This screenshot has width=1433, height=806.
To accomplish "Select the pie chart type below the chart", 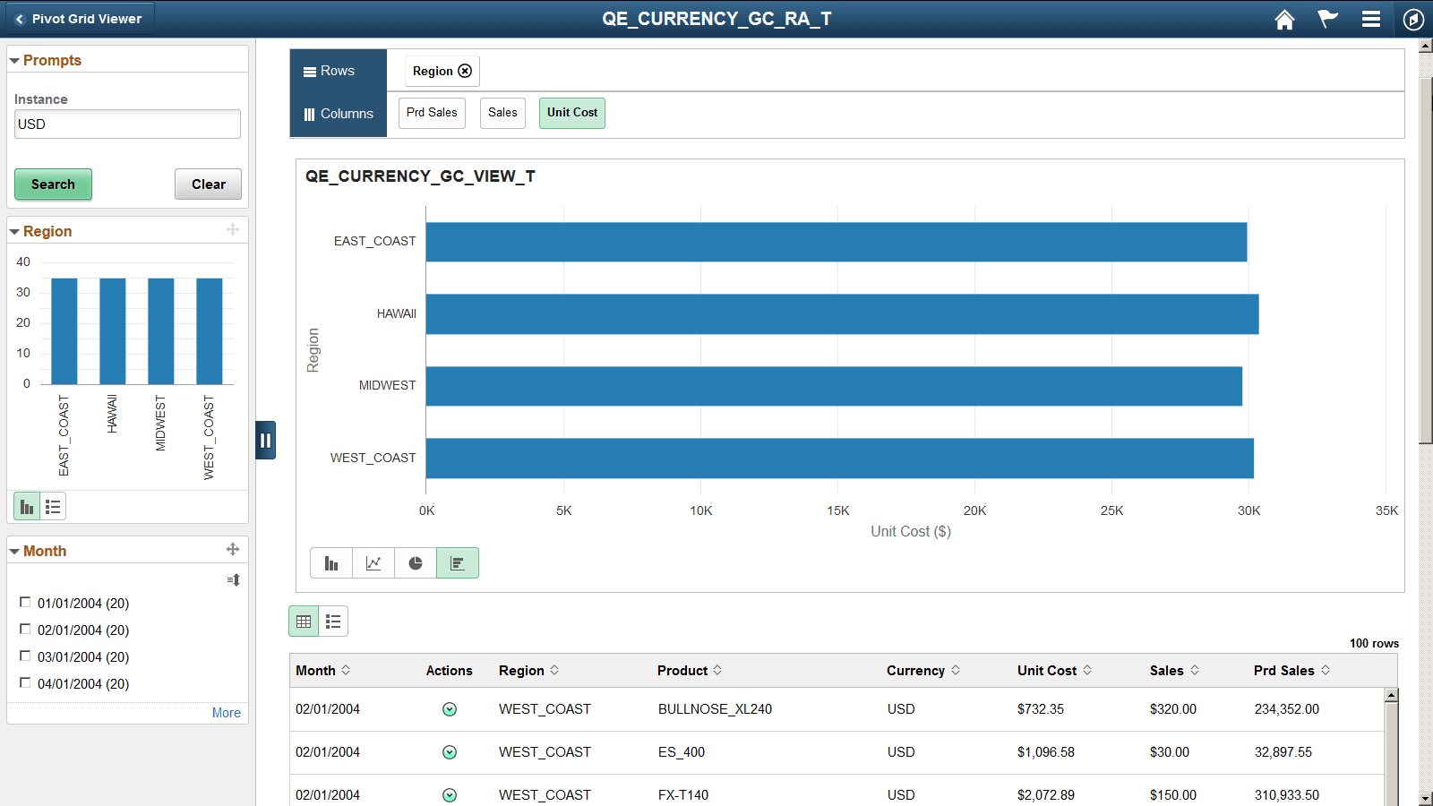I will point(415,562).
